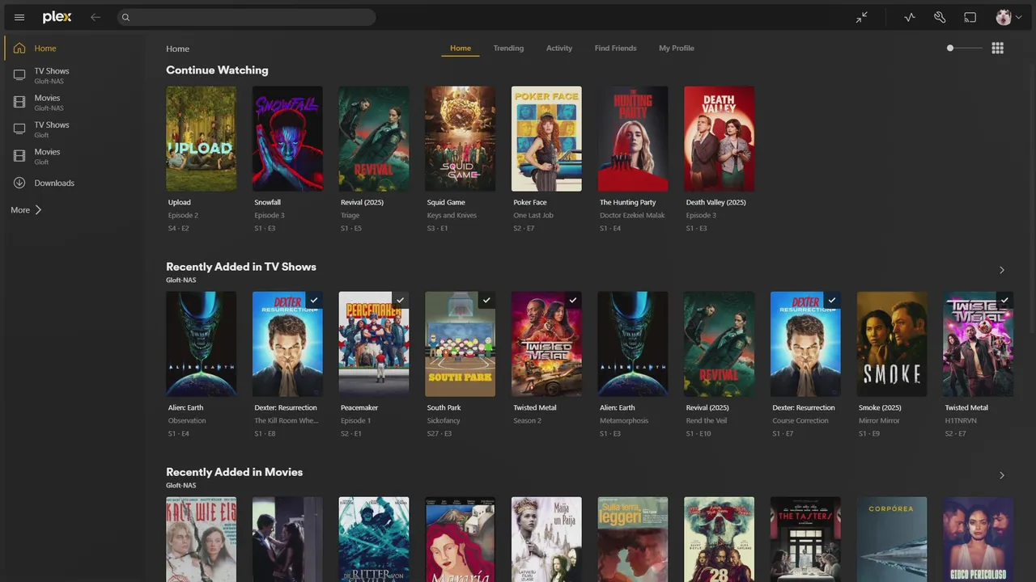The height and width of the screenshot is (582, 1036).
Task: Open the user avatar account menu
Action: point(1008,17)
